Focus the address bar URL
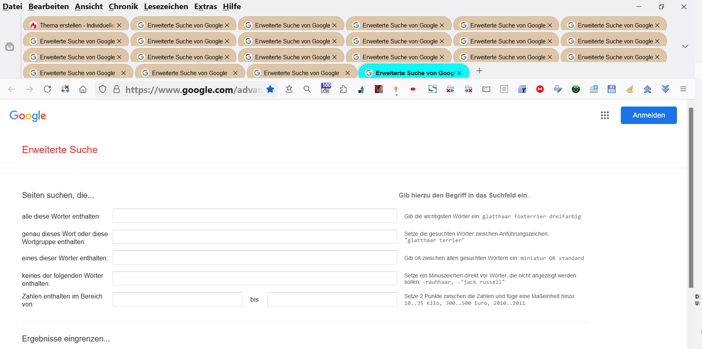Image resolution: width=702 pixels, height=349 pixels. pyautogui.click(x=193, y=89)
